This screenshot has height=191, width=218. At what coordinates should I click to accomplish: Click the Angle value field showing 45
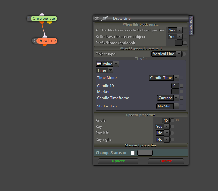[x=166, y=120]
